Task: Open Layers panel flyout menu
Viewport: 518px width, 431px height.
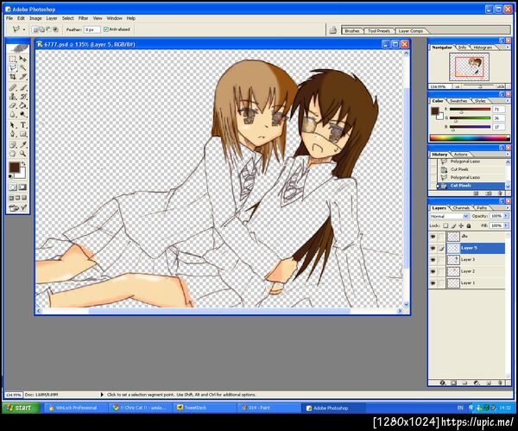Action: point(508,207)
